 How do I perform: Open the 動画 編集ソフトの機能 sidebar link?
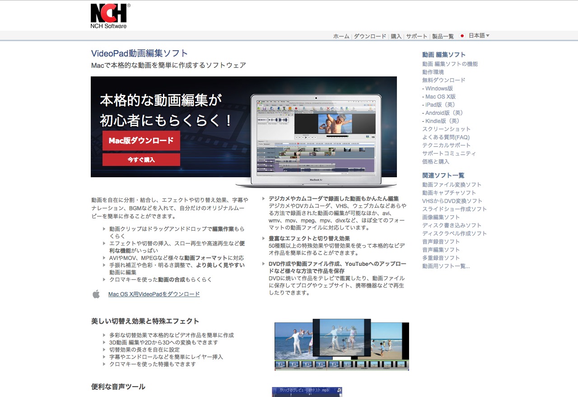pyautogui.click(x=450, y=64)
